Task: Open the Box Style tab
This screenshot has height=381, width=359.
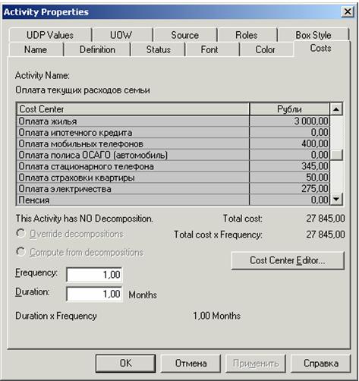Action: coord(313,35)
